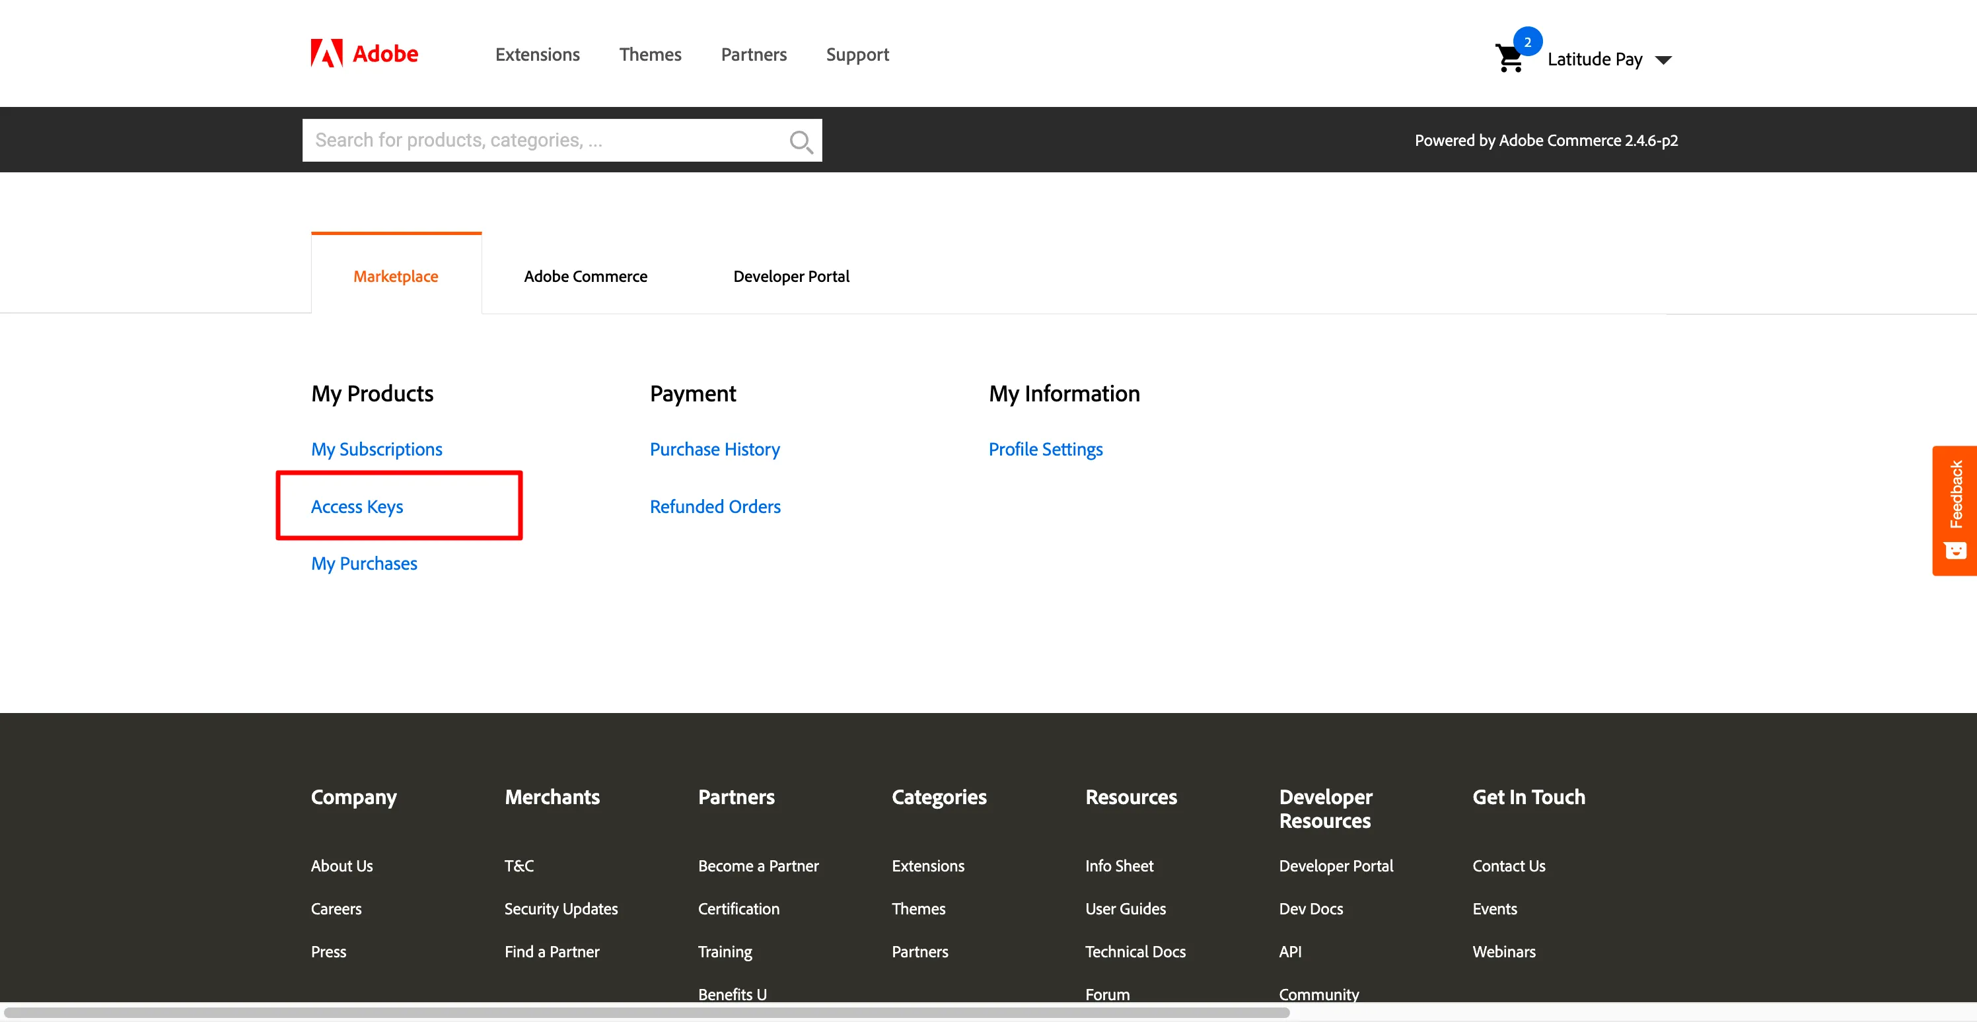This screenshot has height=1022, width=1977.
Task: Open Extensions link under Categories
Action: 928,866
